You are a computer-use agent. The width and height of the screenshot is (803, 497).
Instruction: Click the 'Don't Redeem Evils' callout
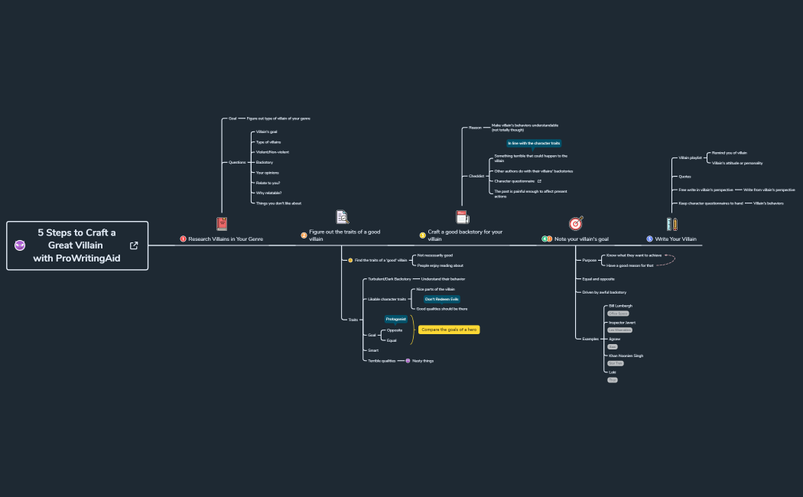point(442,299)
